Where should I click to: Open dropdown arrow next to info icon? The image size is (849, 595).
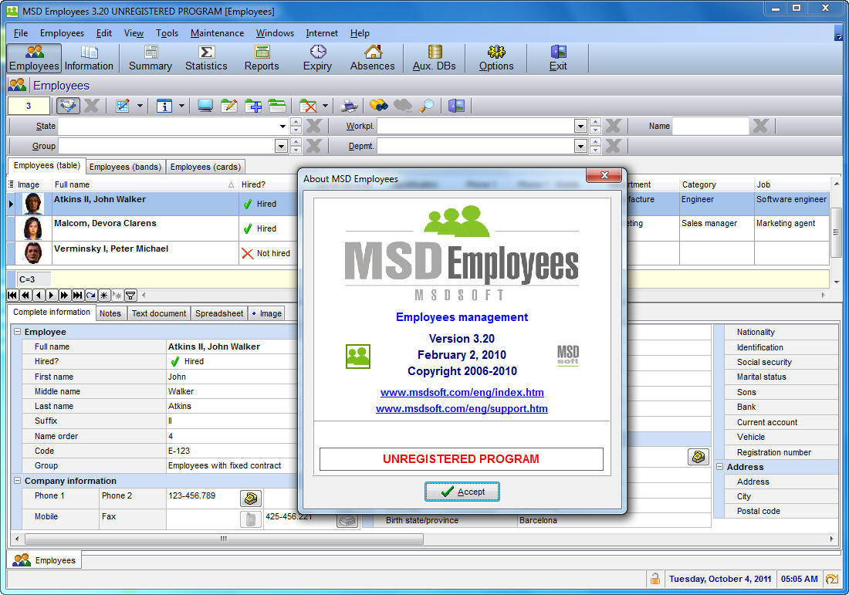(181, 106)
